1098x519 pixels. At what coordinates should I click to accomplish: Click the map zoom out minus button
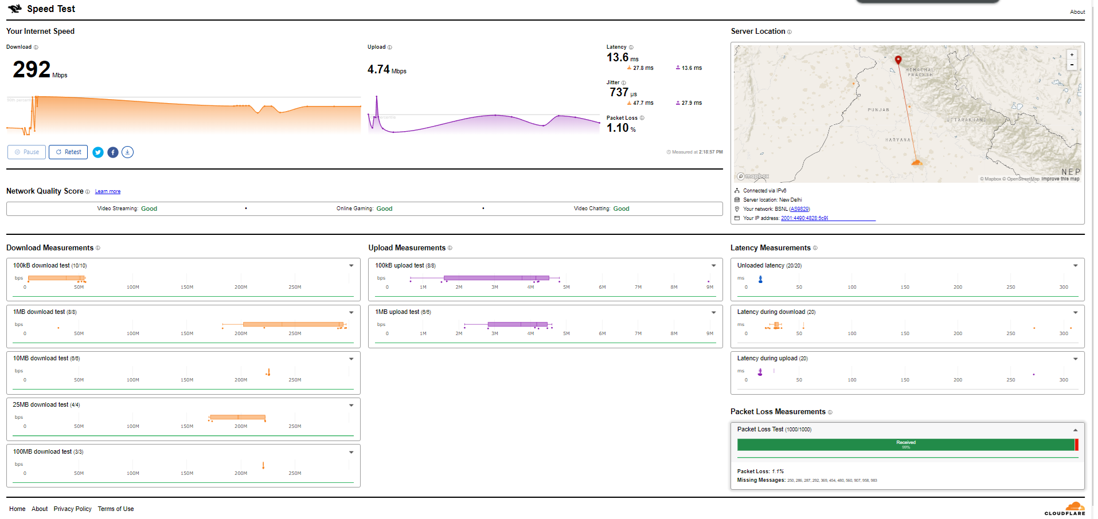(x=1072, y=65)
